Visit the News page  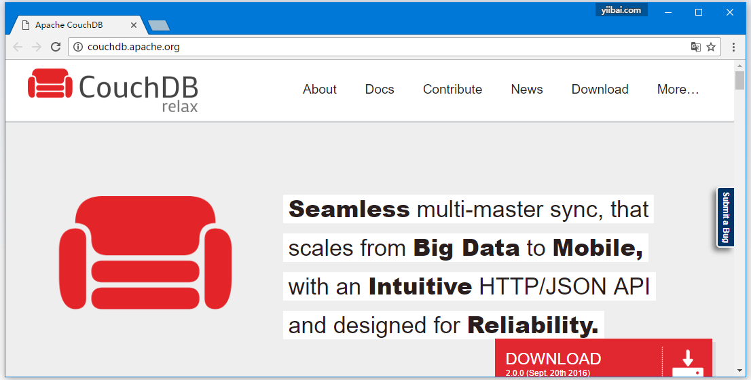coord(527,90)
